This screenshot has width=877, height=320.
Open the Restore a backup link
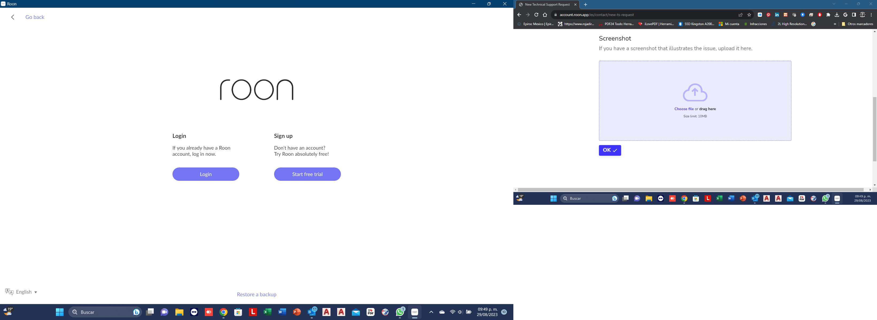(x=256, y=294)
